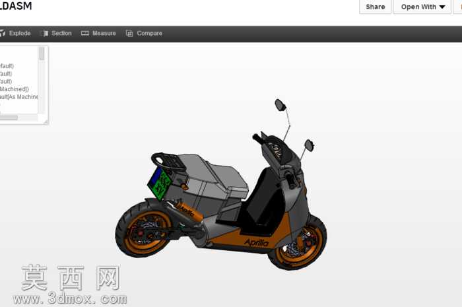This screenshot has width=462, height=307.
Task: Click the horizontal scrollbar in the component panel
Action: click(x=19, y=118)
